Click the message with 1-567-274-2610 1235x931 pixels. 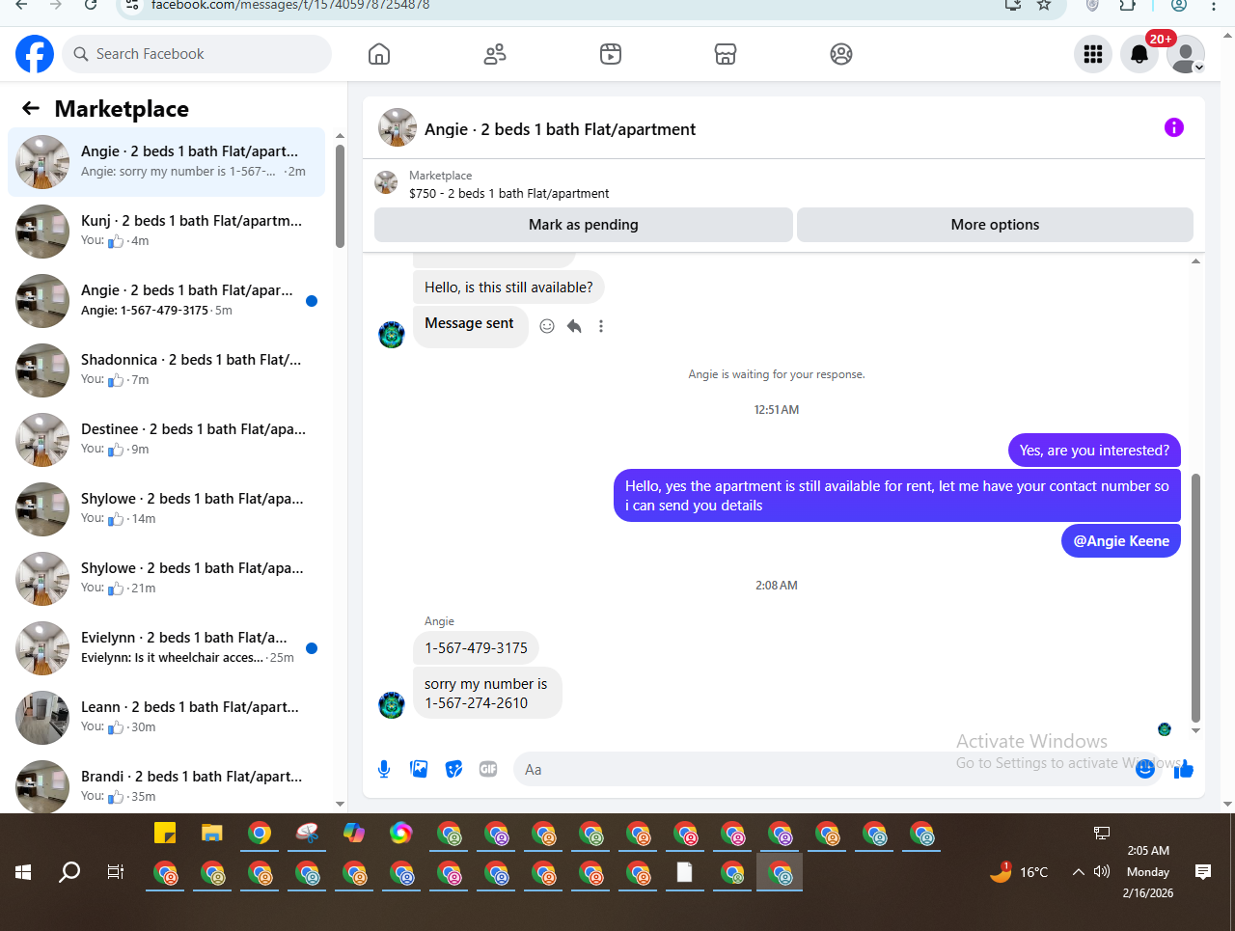pyautogui.click(x=487, y=693)
